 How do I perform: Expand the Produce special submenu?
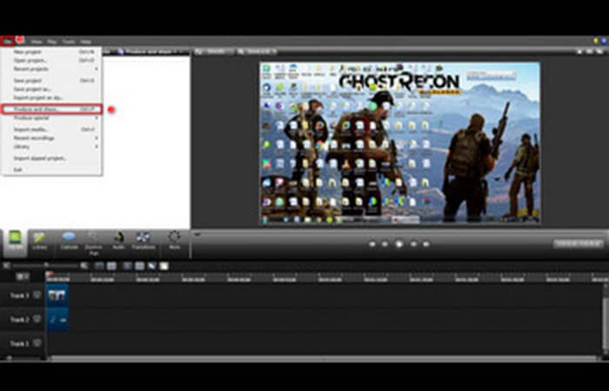point(50,117)
